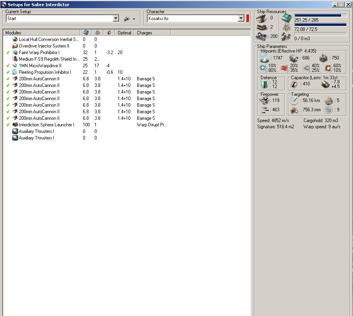Click the sensor strength icon showing 9
The image size is (353, 316).
pyautogui.click(x=329, y=110)
